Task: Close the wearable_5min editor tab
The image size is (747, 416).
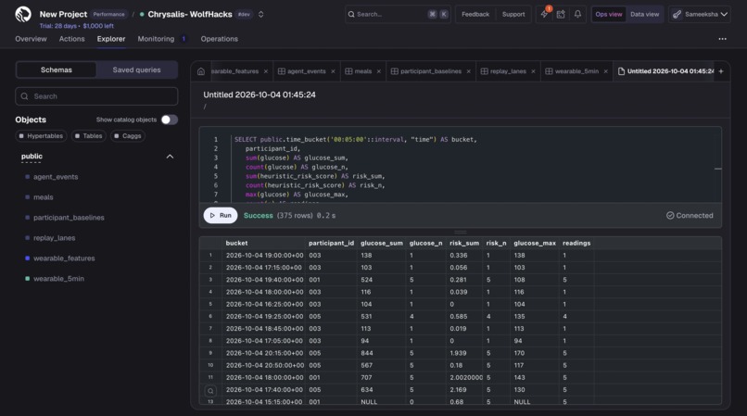Action: click(605, 71)
